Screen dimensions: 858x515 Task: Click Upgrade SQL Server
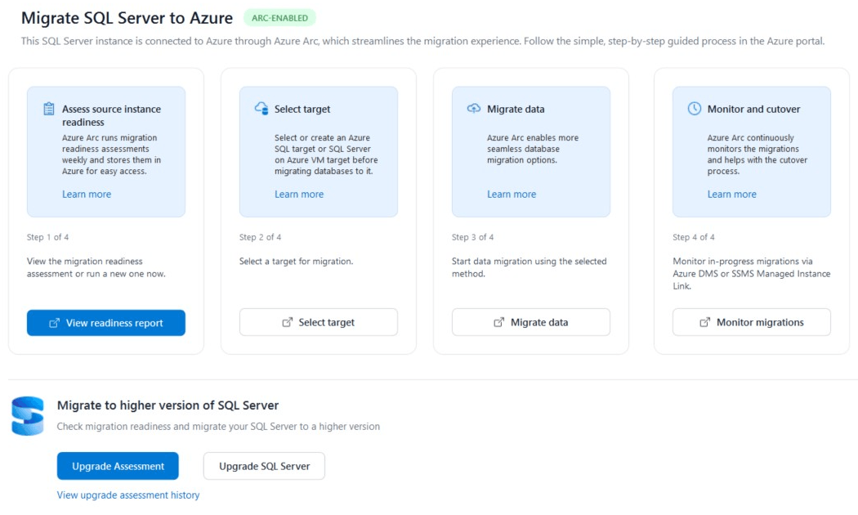[263, 465]
